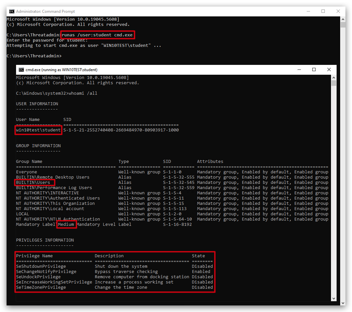The width and height of the screenshot is (352, 312).
Task: Click SID 'S-1-16-8192'
Action: point(177,224)
